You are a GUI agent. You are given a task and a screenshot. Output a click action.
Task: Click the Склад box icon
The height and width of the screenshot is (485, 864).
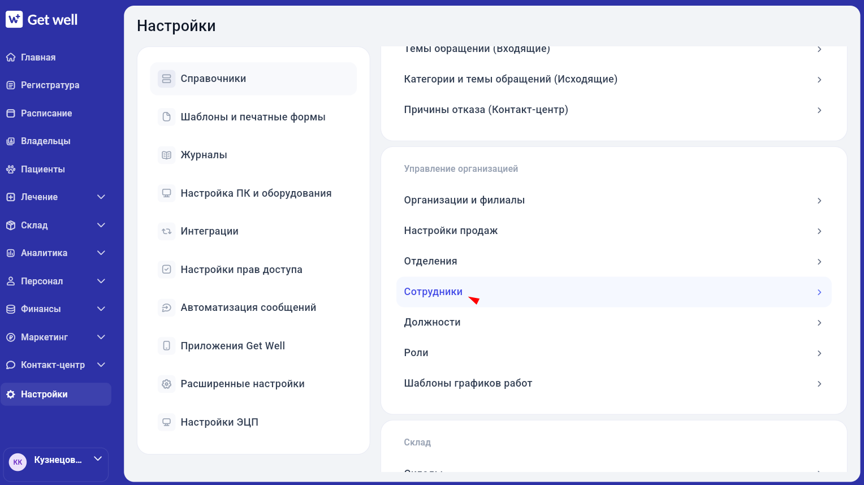point(11,225)
